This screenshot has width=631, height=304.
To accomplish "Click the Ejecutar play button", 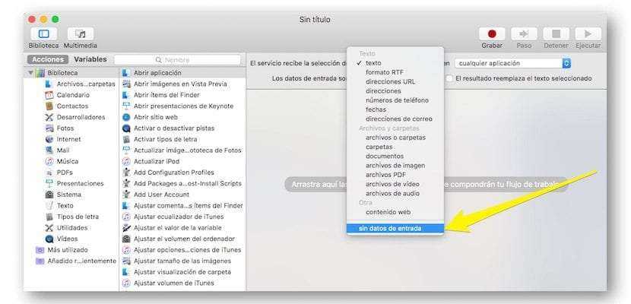I will click(x=587, y=34).
